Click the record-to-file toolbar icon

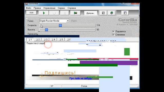75,13
